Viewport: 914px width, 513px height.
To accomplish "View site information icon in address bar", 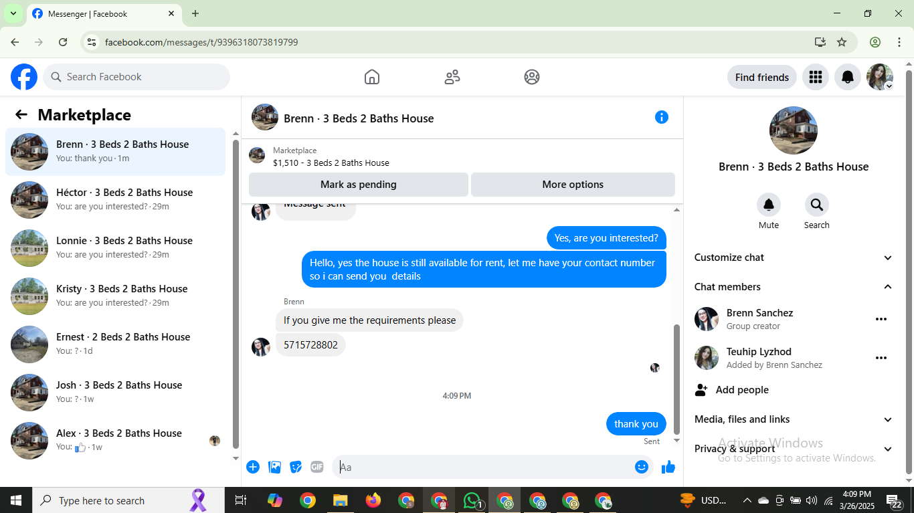I will (x=92, y=42).
